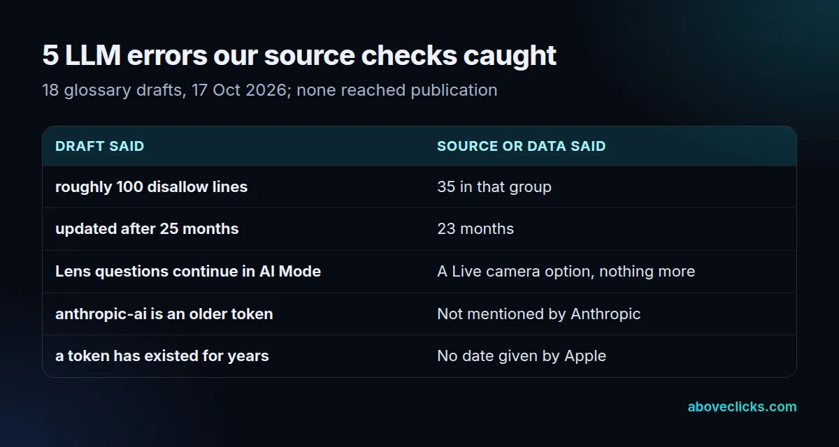The height and width of the screenshot is (447, 839).
Task: Click 'No date given by Apple' cell
Action: pos(522,356)
